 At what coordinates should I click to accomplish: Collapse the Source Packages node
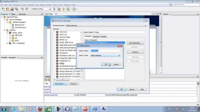pyautogui.click(x=5, y=20)
